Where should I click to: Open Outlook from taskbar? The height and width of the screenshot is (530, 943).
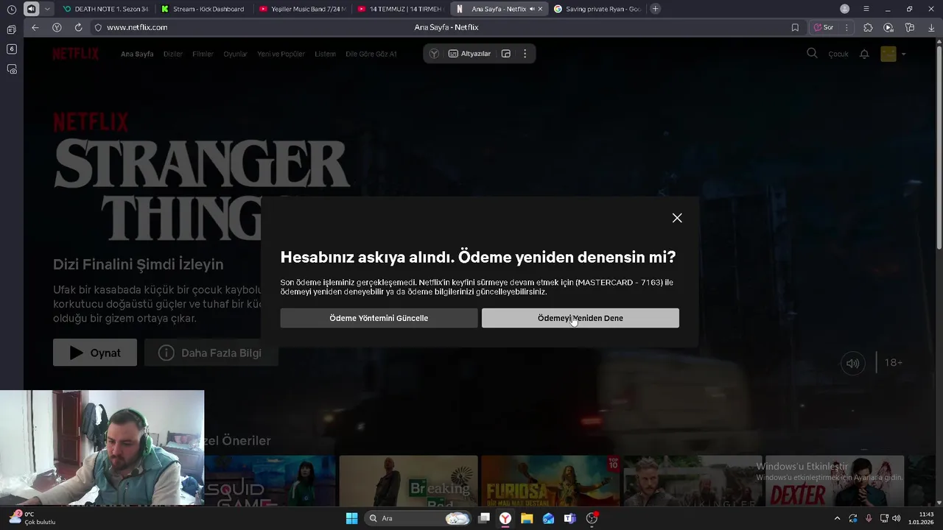[x=548, y=518]
